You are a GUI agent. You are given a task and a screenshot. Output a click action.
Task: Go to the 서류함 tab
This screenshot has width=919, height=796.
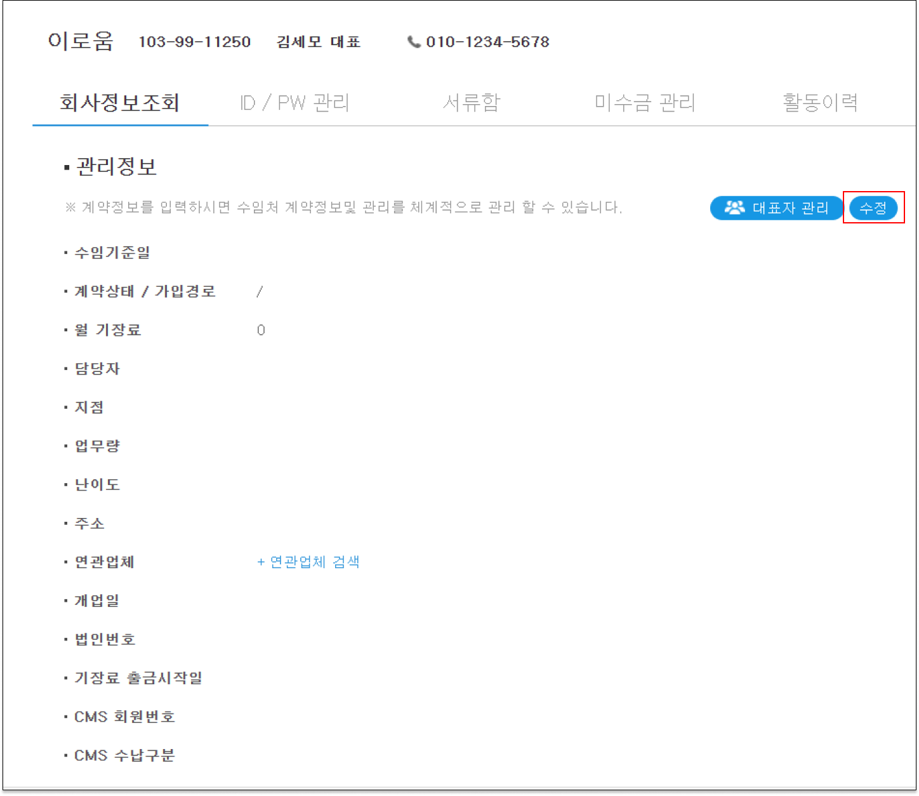tap(472, 103)
